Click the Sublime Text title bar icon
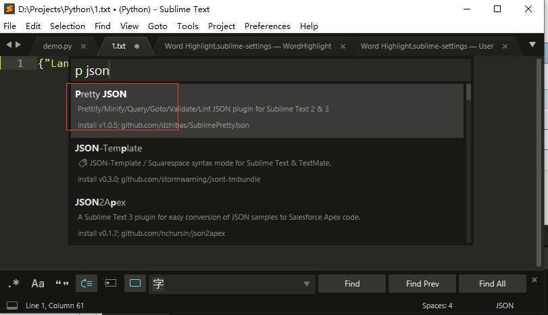Viewport: 548px width, 315px height. [x=9, y=9]
